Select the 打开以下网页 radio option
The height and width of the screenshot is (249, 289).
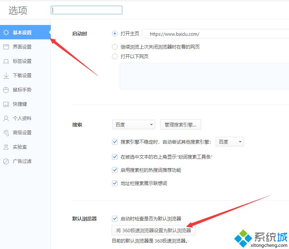tap(115, 56)
